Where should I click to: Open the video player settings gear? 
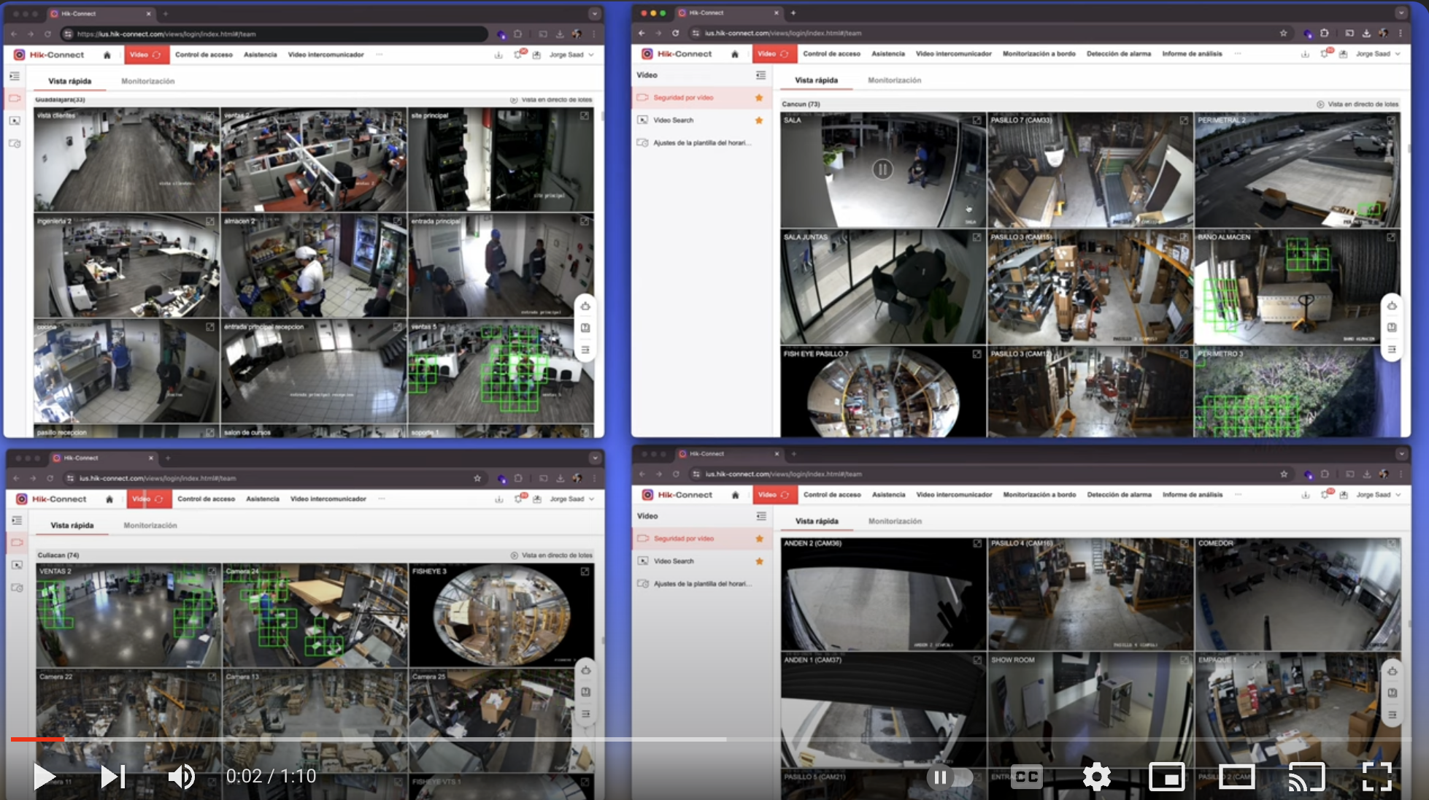(x=1096, y=777)
